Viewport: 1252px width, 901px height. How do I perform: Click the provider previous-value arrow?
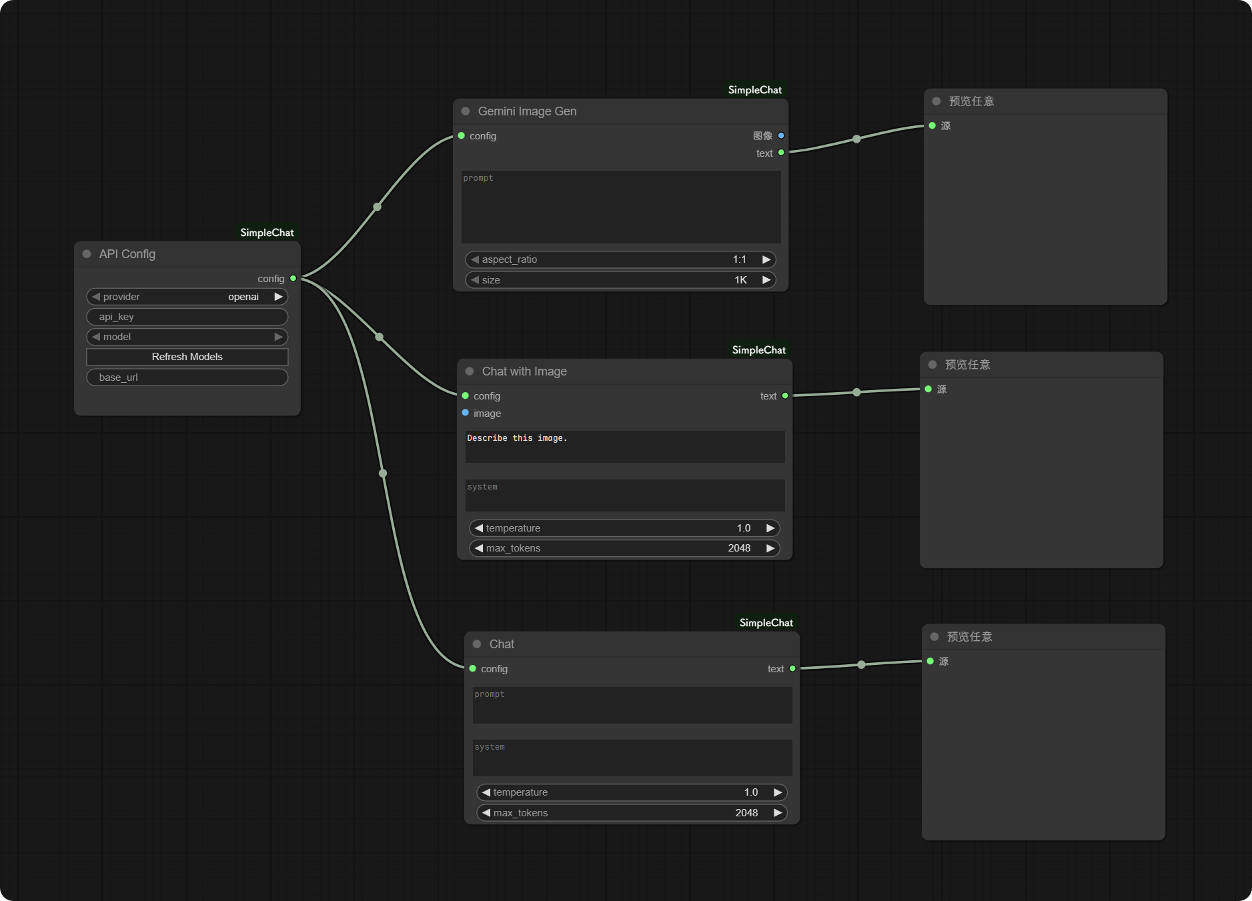pyautogui.click(x=96, y=297)
